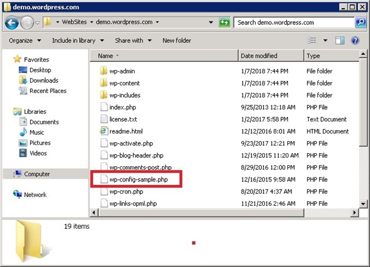Sort by the Date modified column header
This screenshot has width=370, height=267.
[271, 56]
